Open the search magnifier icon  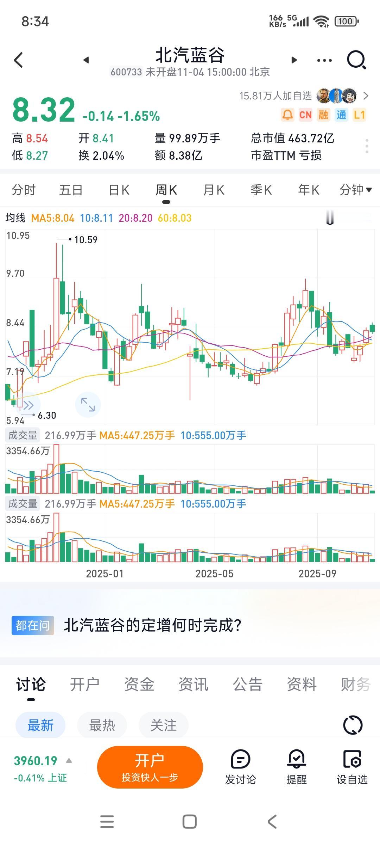[356, 60]
